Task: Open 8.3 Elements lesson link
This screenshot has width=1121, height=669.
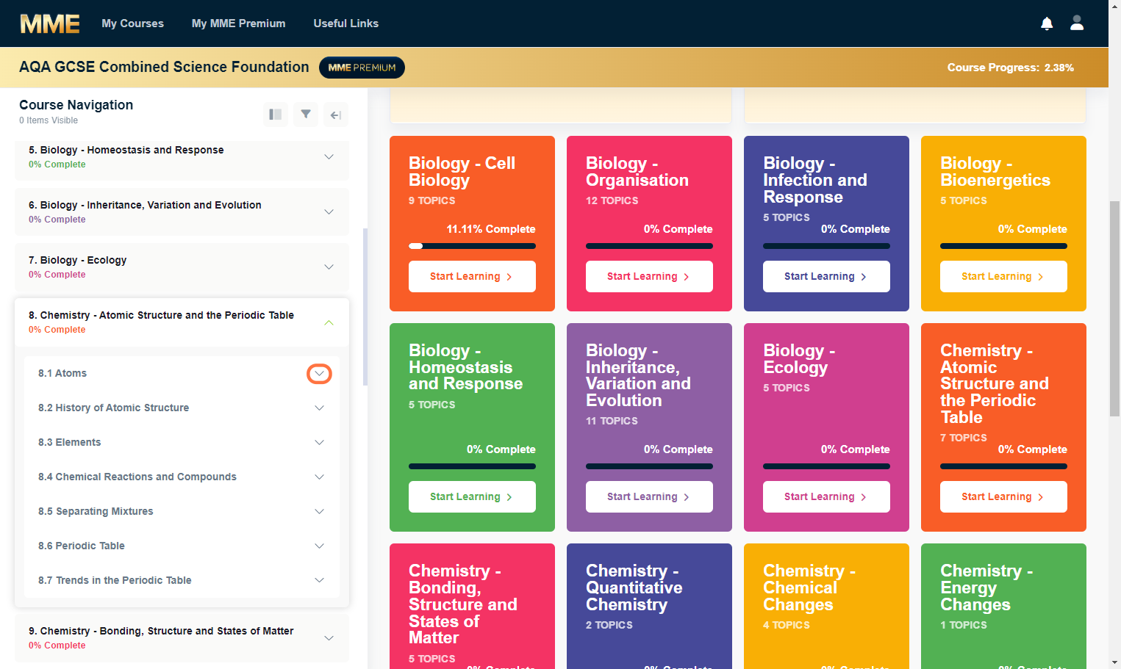Action: 69,442
